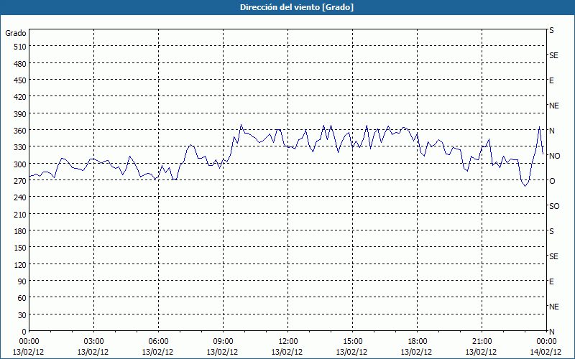575x359 pixels.
Task: Select the 30 degree axis label
Action: pyautogui.click(x=22, y=315)
